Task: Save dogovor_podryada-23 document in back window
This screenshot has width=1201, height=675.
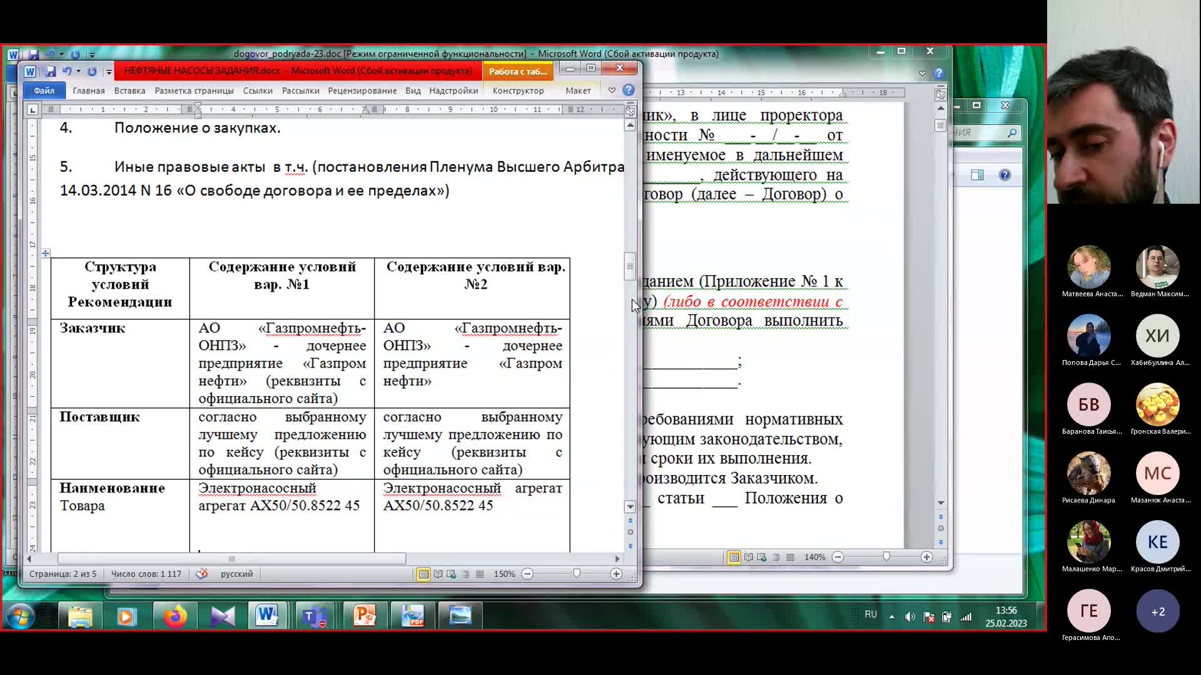Action: coord(34,54)
